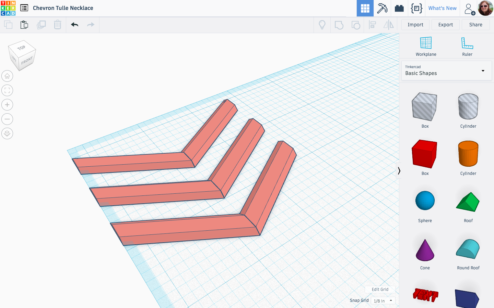Click the Align tool icon

click(x=372, y=25)
